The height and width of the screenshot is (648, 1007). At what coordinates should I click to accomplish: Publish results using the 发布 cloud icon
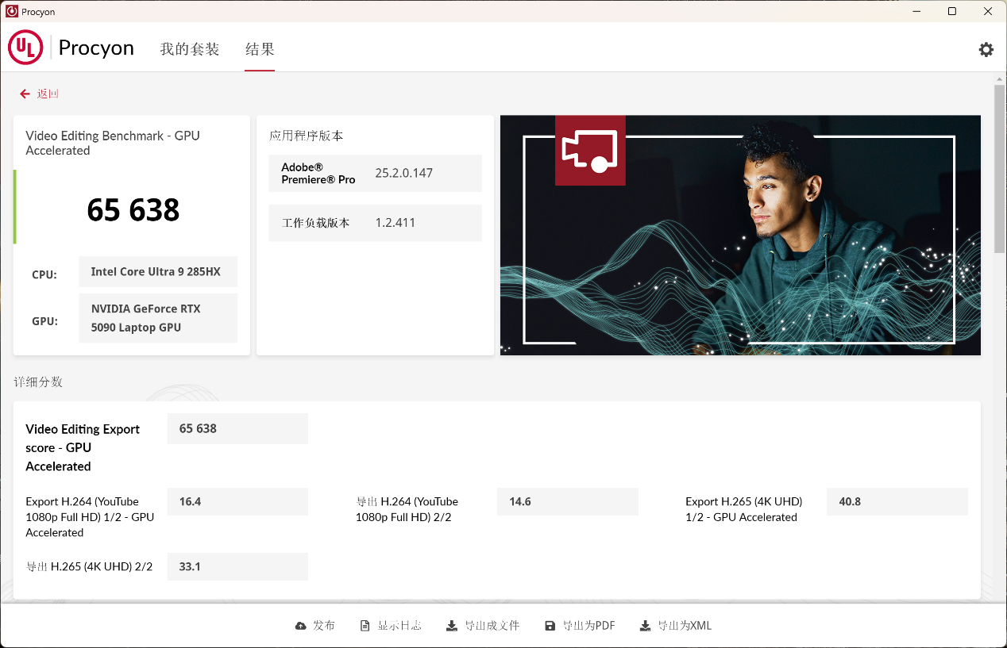301,625
